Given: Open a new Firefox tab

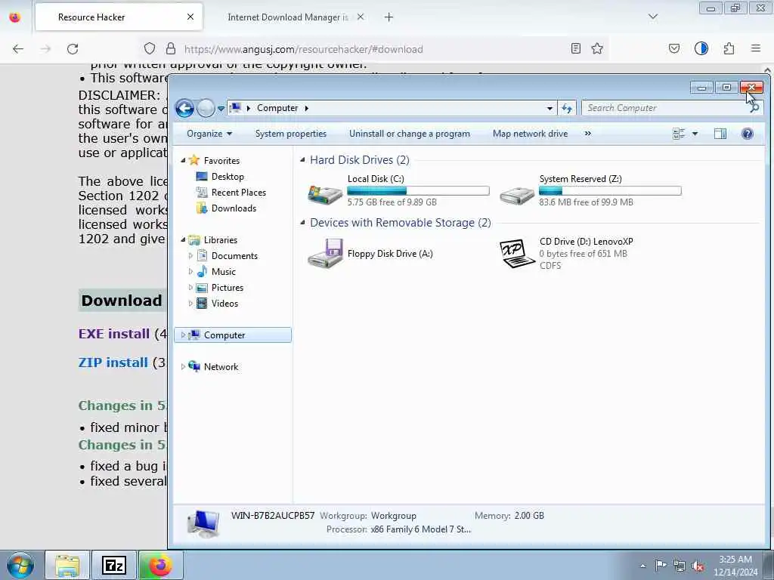Looking at the screenshot, I should (389, 17).
